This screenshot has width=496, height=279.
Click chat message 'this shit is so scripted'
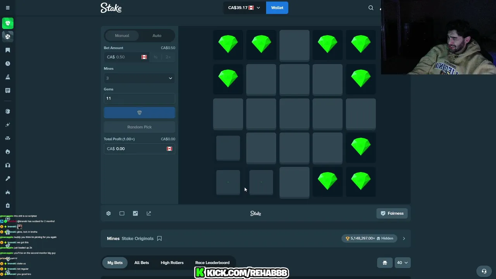25,216
